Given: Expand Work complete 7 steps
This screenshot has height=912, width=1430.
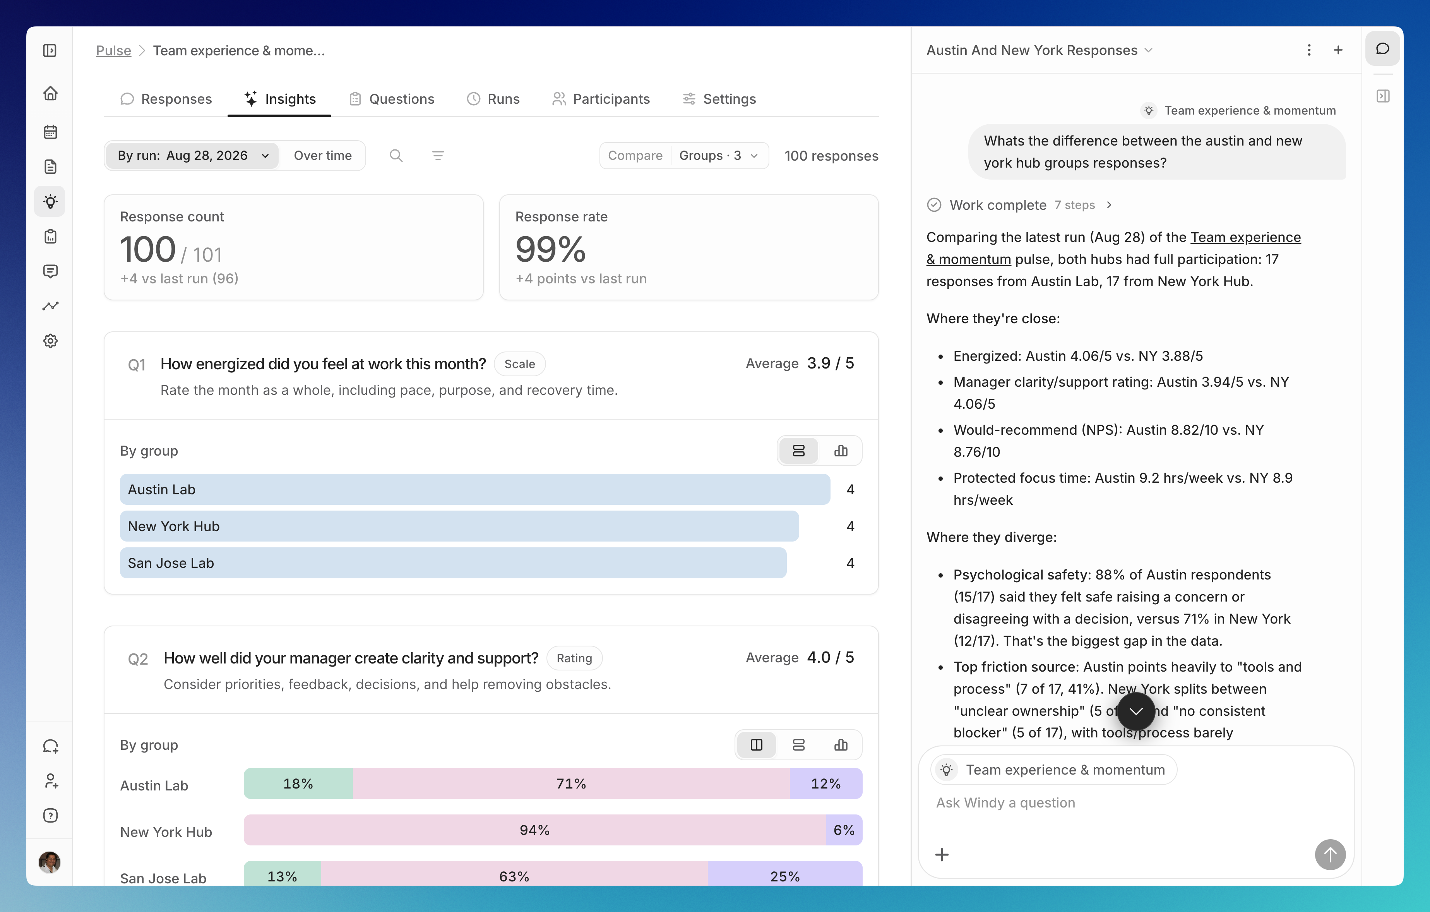Looking at the screenshot, I should [1019, 205].
